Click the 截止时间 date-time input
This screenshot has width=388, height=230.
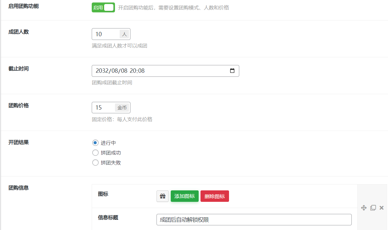[x=165, y=71]
